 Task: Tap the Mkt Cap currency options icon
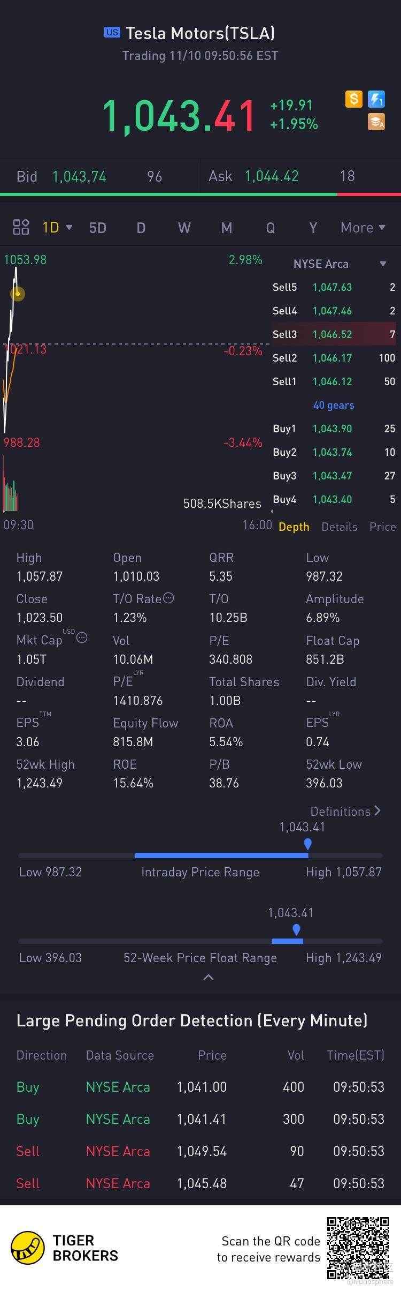82,637
